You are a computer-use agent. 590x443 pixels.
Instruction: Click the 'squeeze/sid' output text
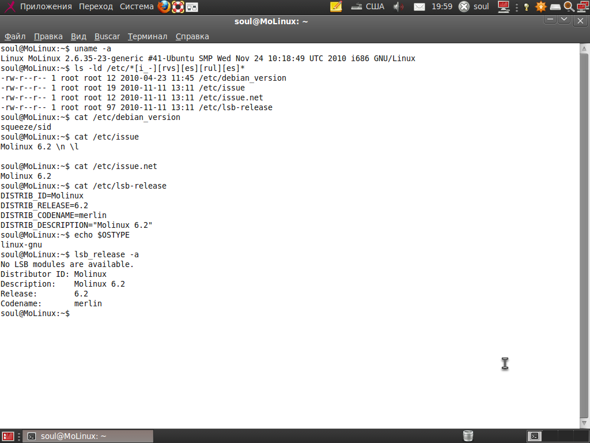[25, 127]
